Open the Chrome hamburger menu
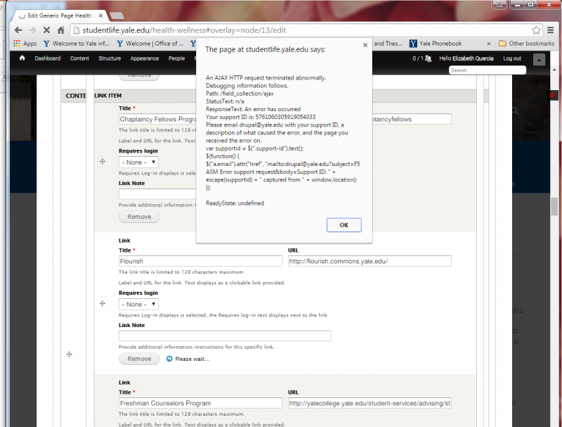This screenshot has height=427, width=562. pyautogui.click(x=551, y=30)
